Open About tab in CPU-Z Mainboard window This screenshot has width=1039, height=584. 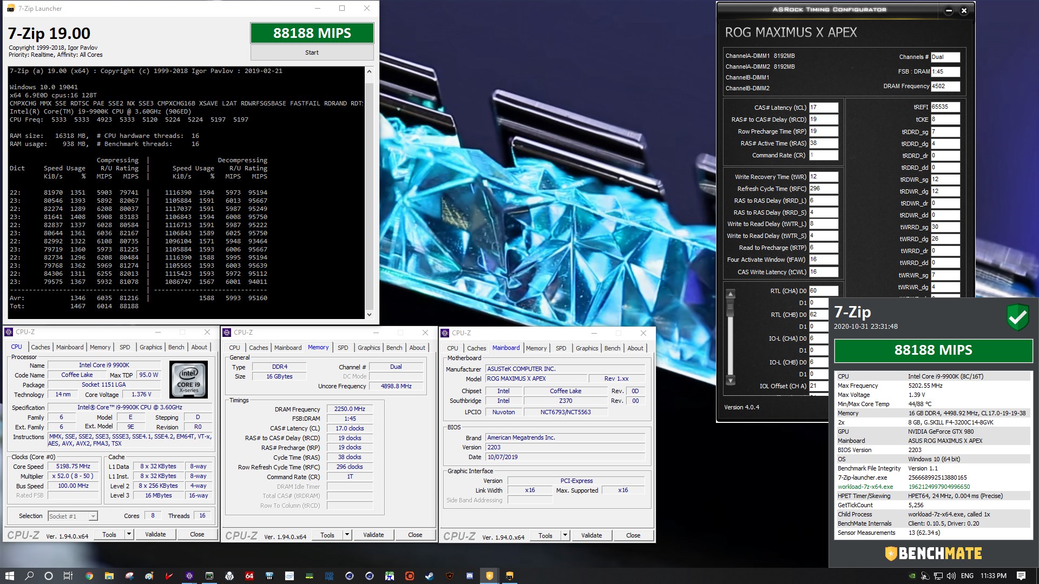[635, 348]
